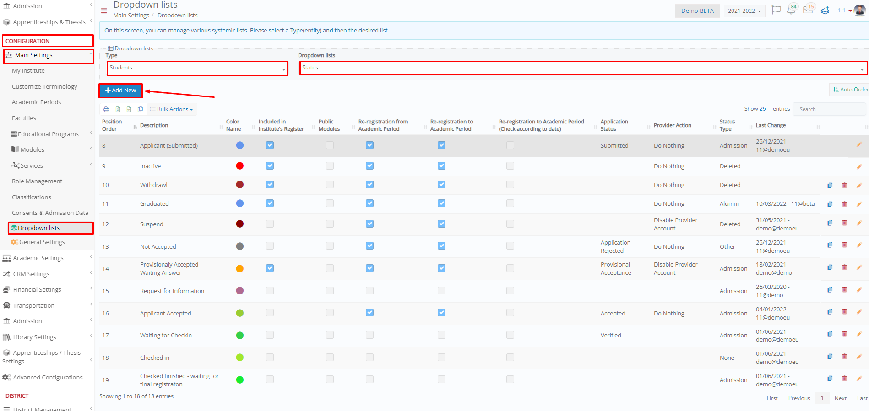Open the Type dropdown showing Students
869x411 pixels.
198,68
